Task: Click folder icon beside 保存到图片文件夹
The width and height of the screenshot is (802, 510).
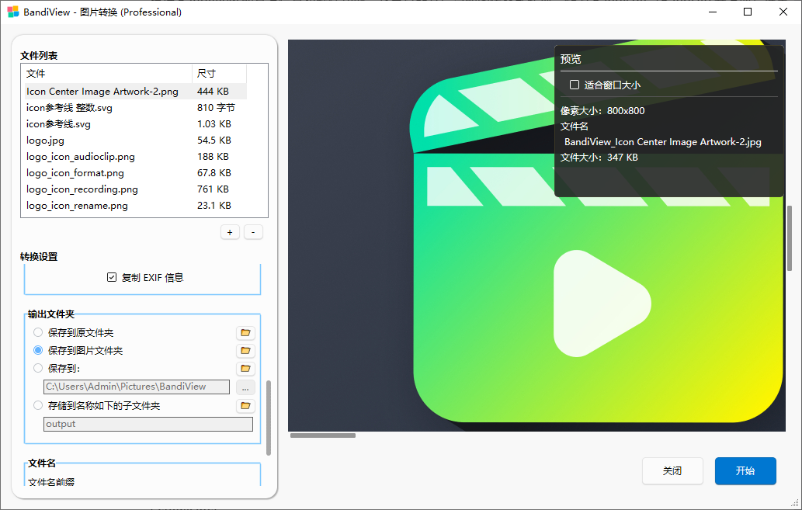Action: 245,351
